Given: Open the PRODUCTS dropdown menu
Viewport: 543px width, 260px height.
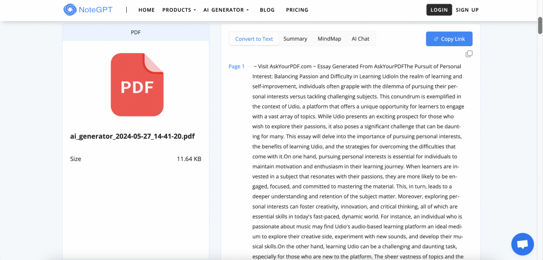Looking at the screenshot, I should [x=179, y=10].
